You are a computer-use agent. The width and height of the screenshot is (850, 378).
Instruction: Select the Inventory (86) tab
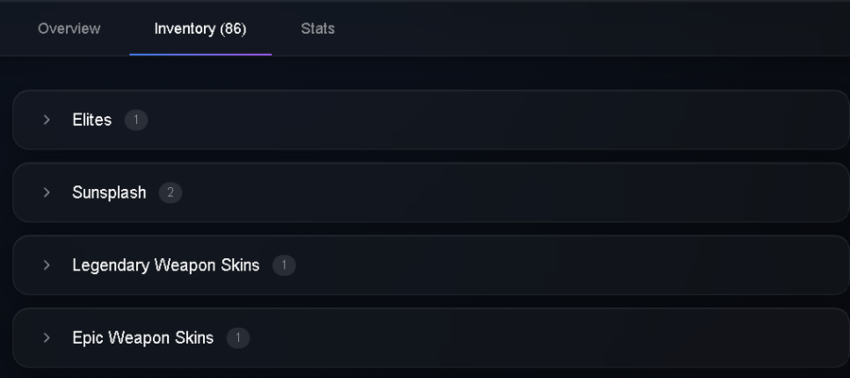200,28
